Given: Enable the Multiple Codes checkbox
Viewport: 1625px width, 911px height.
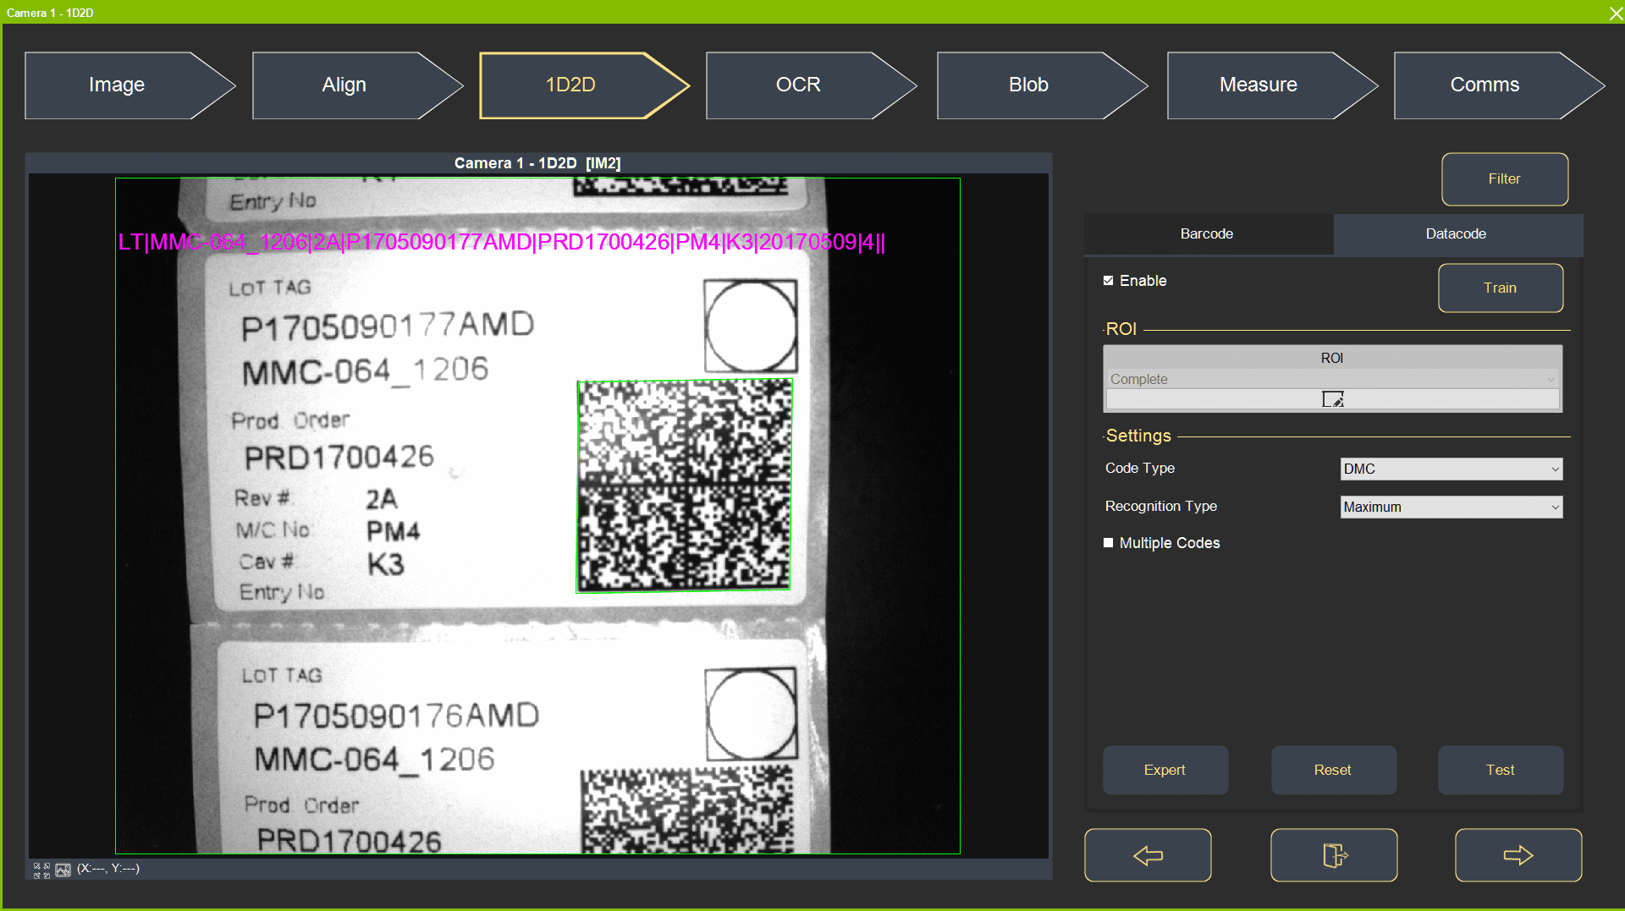Looking at the screenshot, I should coord(1108,543).
